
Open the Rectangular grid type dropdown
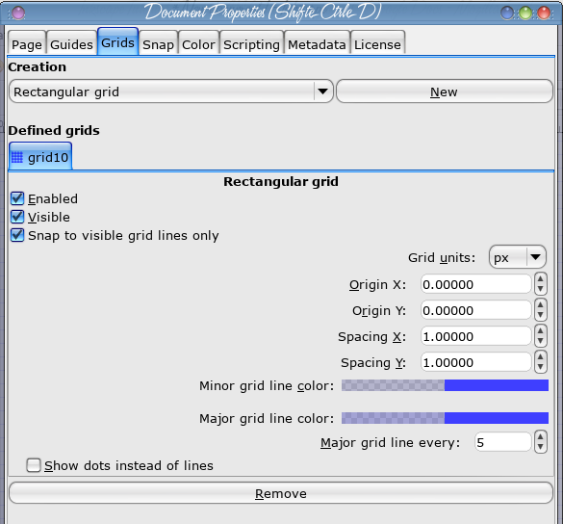tap(171, 92)
